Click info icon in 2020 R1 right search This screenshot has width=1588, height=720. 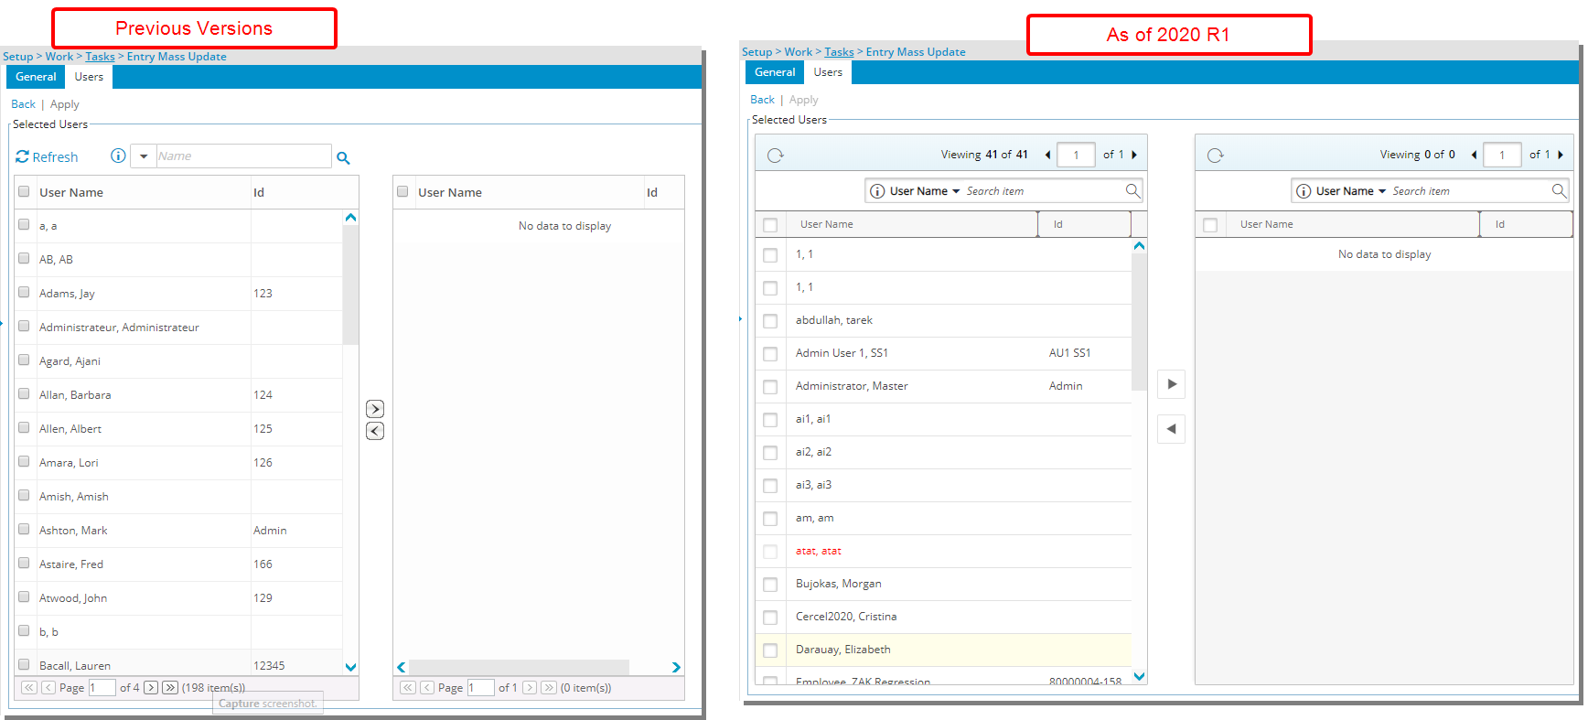click(x=1304, y=191)
